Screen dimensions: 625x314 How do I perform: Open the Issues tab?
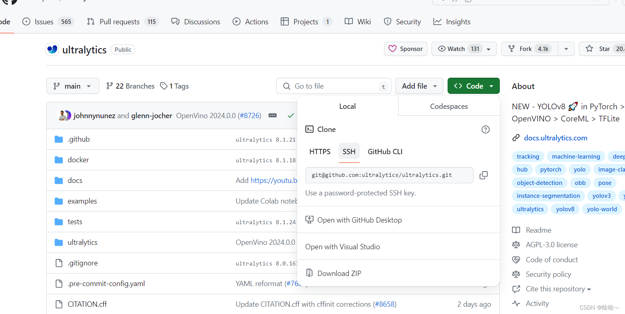point(48,22)
